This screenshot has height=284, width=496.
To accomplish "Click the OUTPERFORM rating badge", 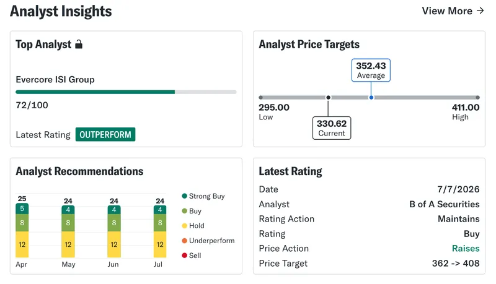I will point(105,134).
